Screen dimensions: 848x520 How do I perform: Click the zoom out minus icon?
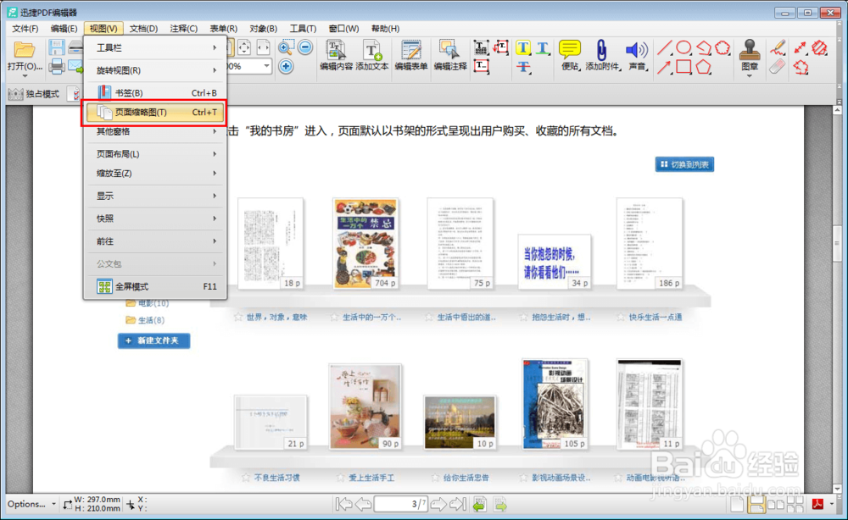pyautogui.click(x=305, y=47)
